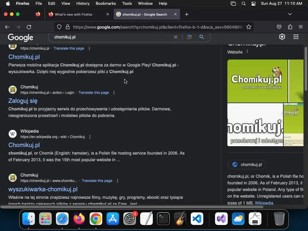Open App Store from the Dock
This screenshot has width=308, height=231.
pyautogui.click(x=113, y=219)
